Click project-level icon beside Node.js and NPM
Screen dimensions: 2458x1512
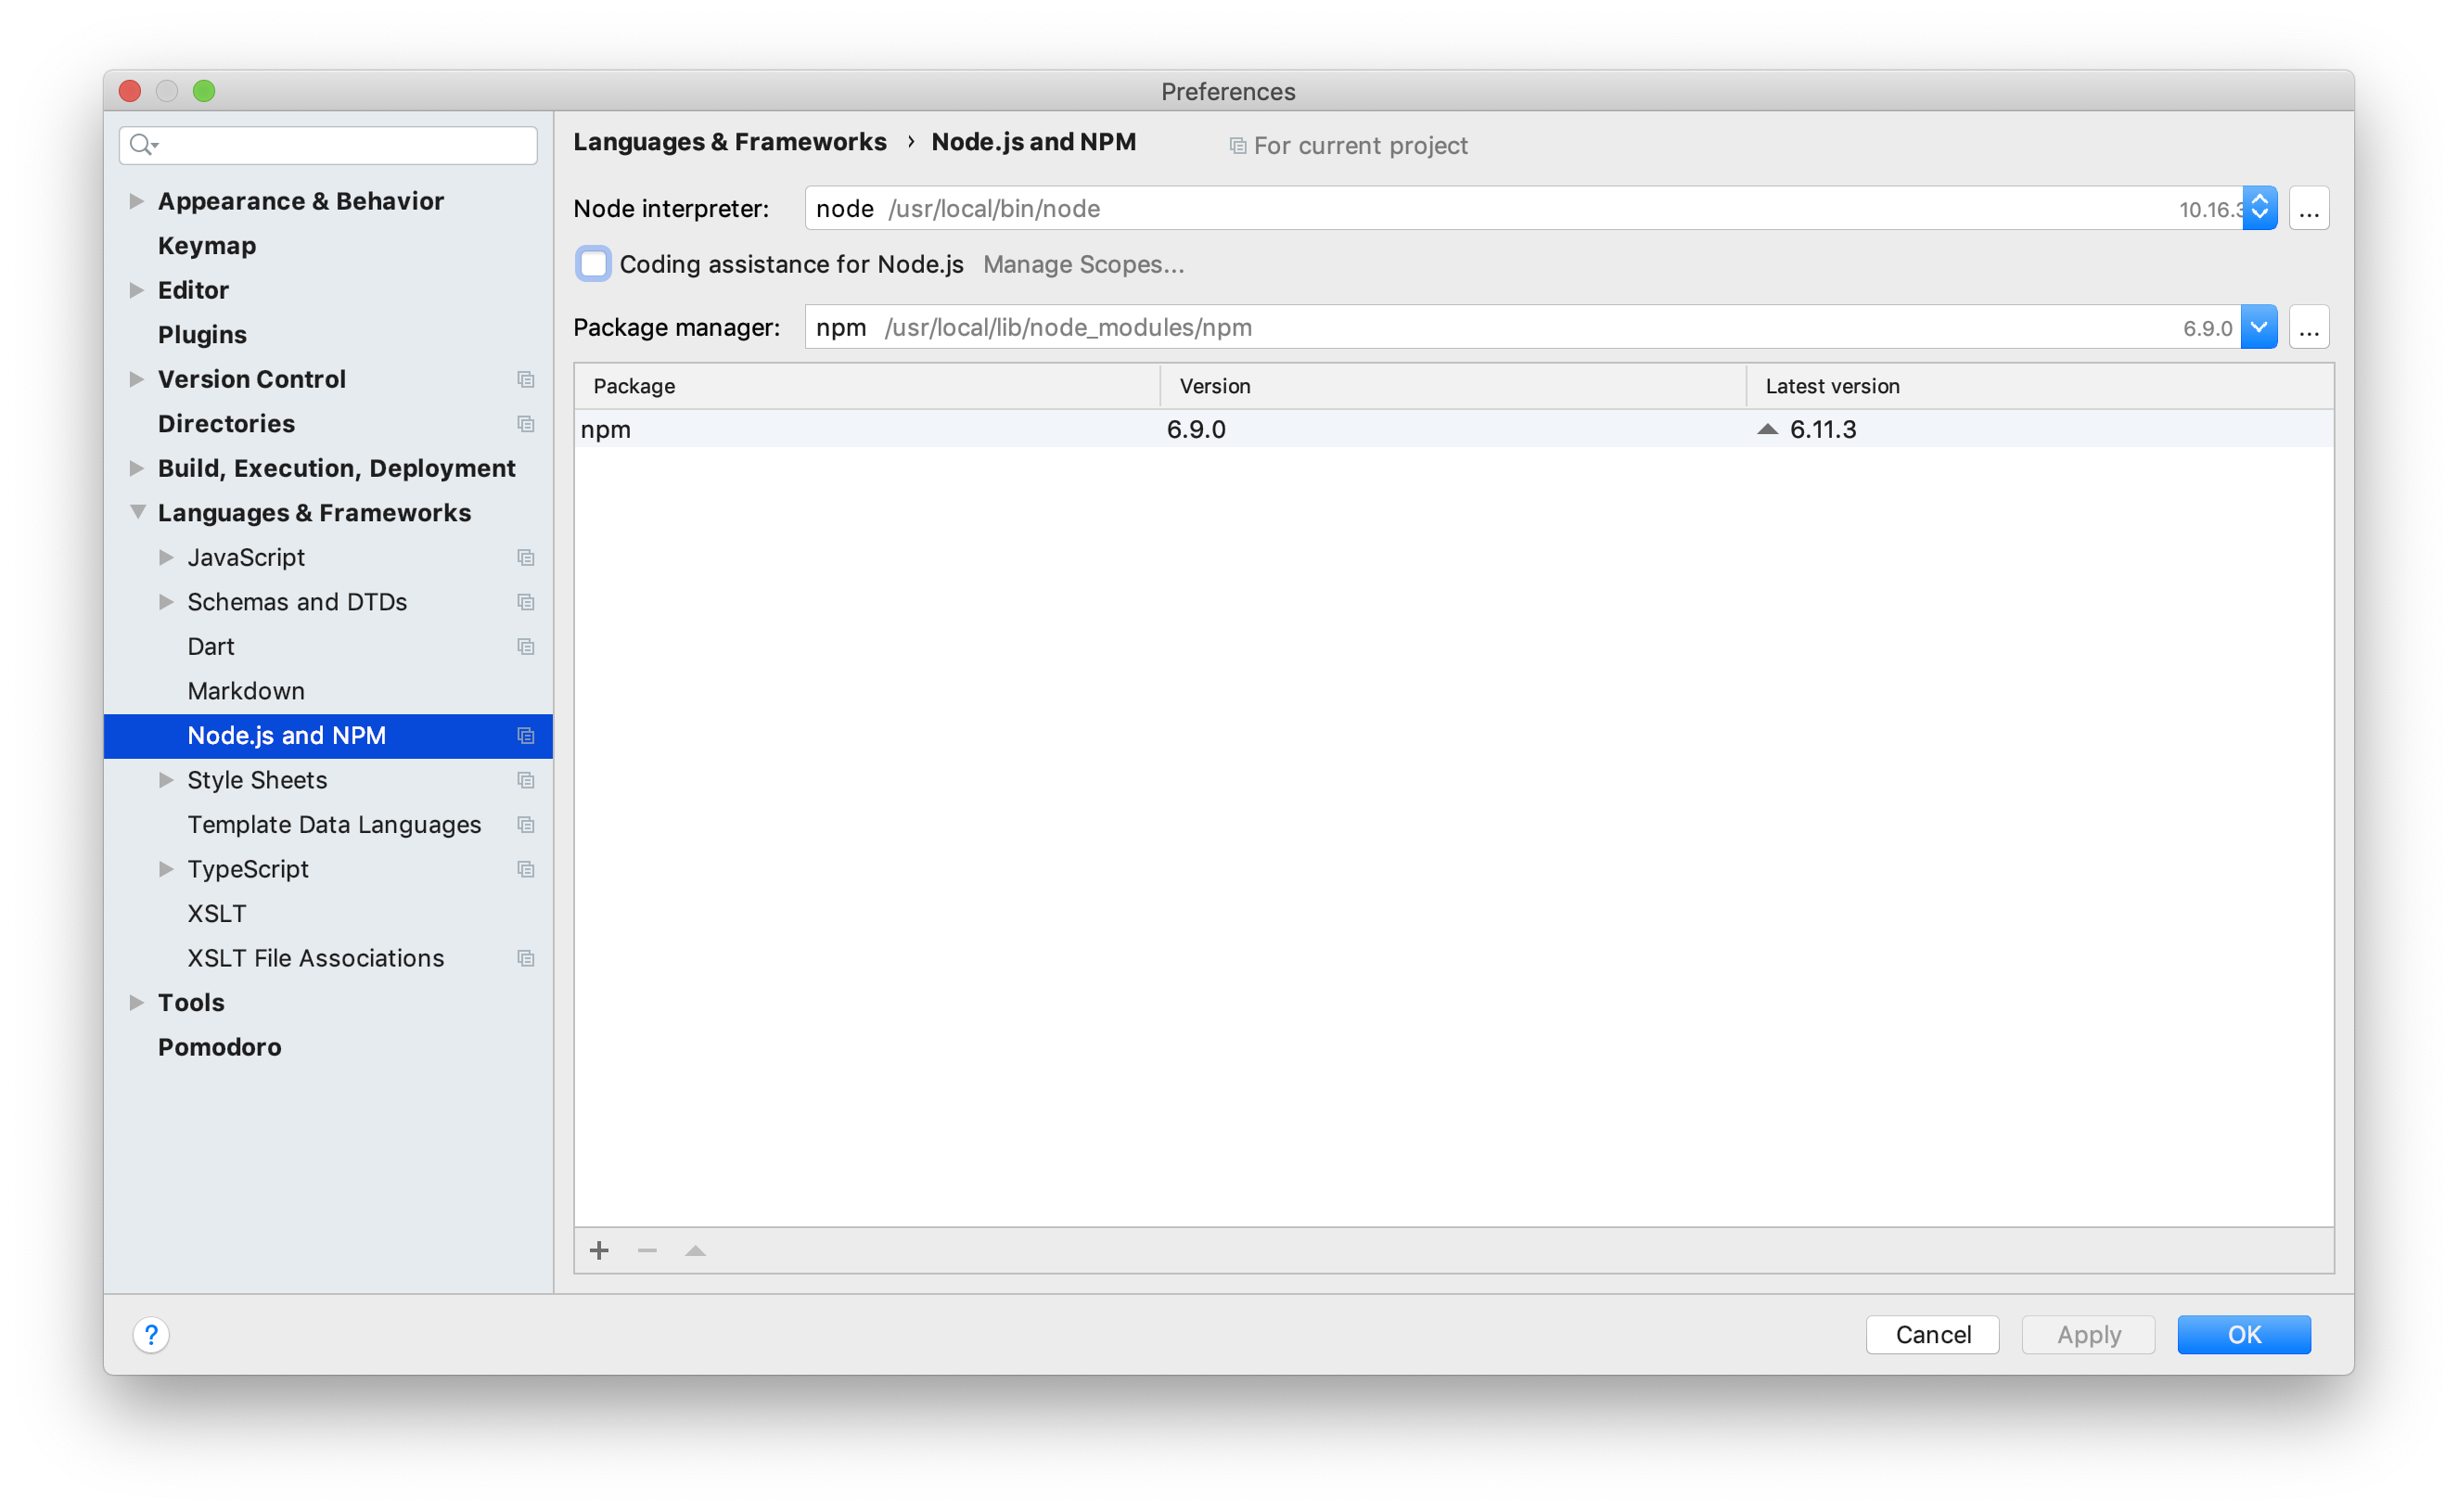tap(525, 735)
